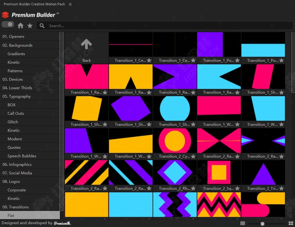The image size is (295, 227).
Task: Select the Speech Bubbles subcategory
Action: pos(30,156)
